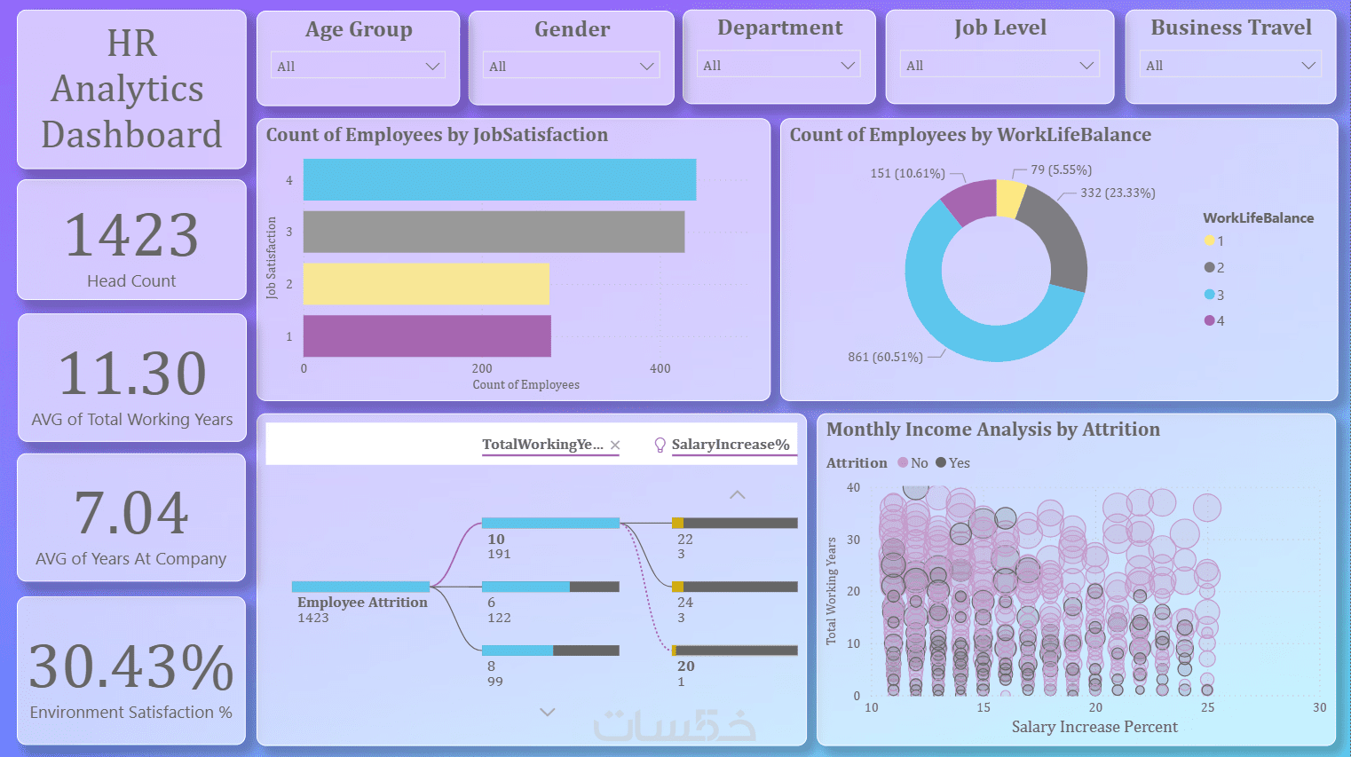Select the 'No' Attrition legend entry
Viewport: 1351px width, 757px height.
click(x=913, y=463)
